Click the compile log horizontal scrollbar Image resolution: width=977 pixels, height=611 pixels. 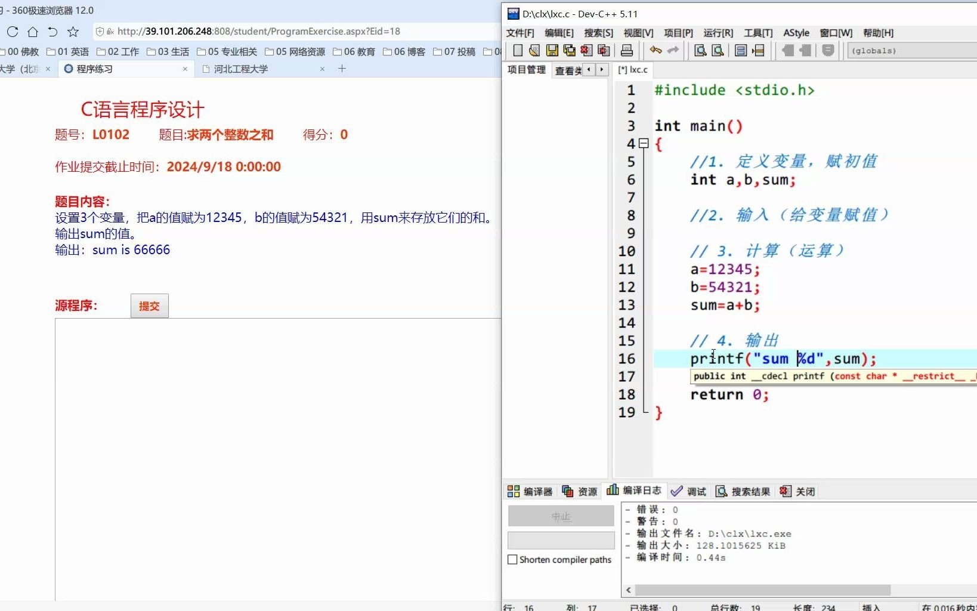763,590
